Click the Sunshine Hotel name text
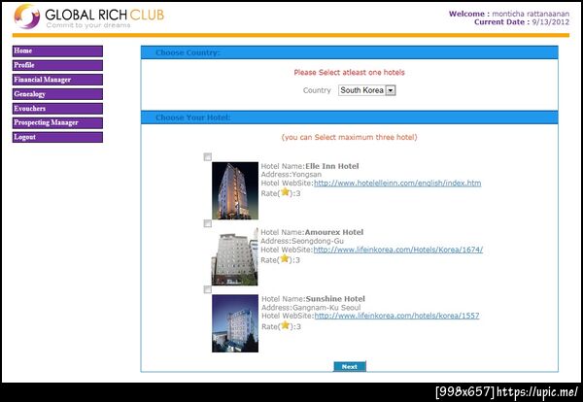Screen dimensions: 583x402 point(335,299)
